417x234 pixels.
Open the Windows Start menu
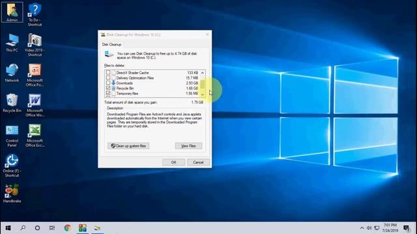pos(8,228)
